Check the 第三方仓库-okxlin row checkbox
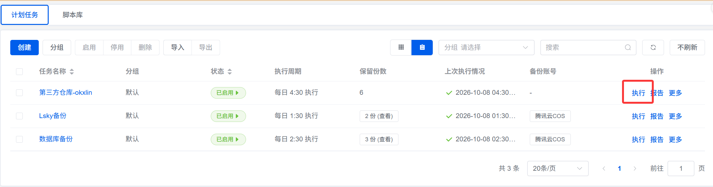The width and height of the screenshot is (713, 187). click(x=19, y=93)
